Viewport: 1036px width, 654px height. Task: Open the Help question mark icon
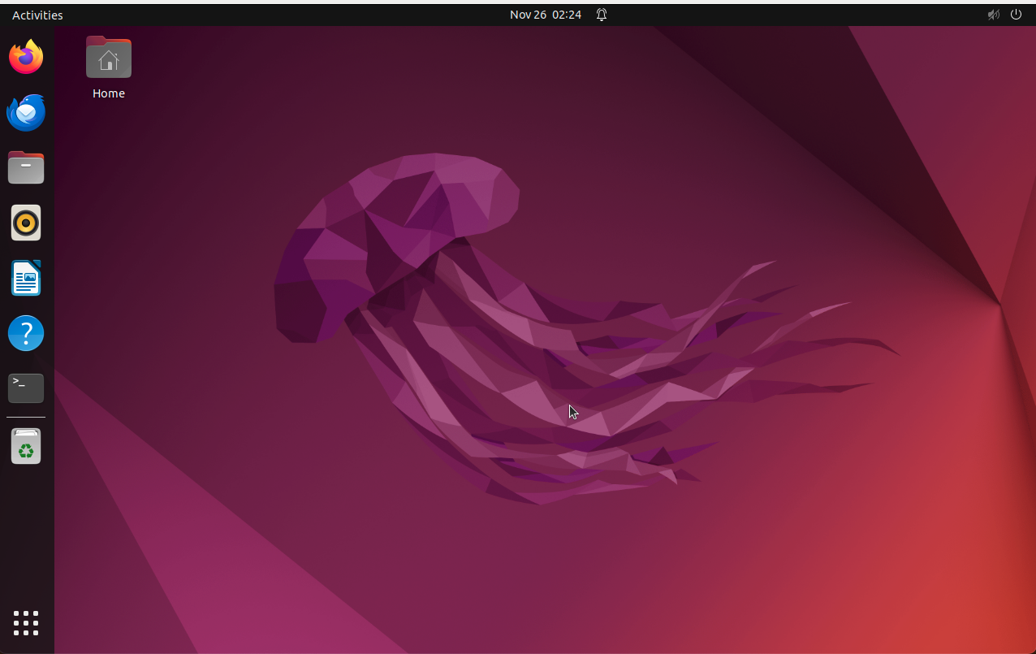coord(26,333)
